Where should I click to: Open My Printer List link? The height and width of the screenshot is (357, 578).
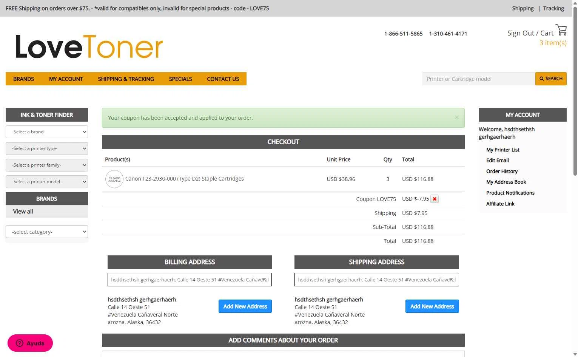pos(503,150)
